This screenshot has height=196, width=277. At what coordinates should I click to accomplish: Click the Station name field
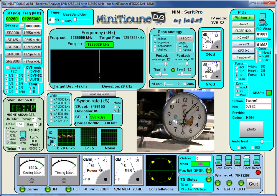click(x=258, y=101)
